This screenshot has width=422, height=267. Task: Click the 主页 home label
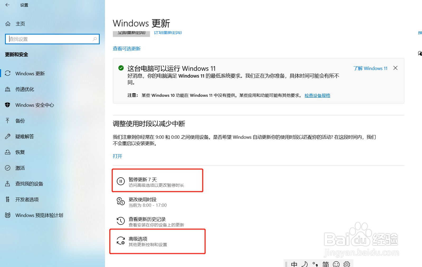[20, 24]
